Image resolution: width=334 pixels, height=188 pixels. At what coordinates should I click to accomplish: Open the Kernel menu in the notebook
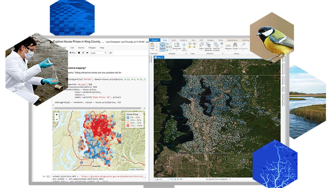(81, 48)
